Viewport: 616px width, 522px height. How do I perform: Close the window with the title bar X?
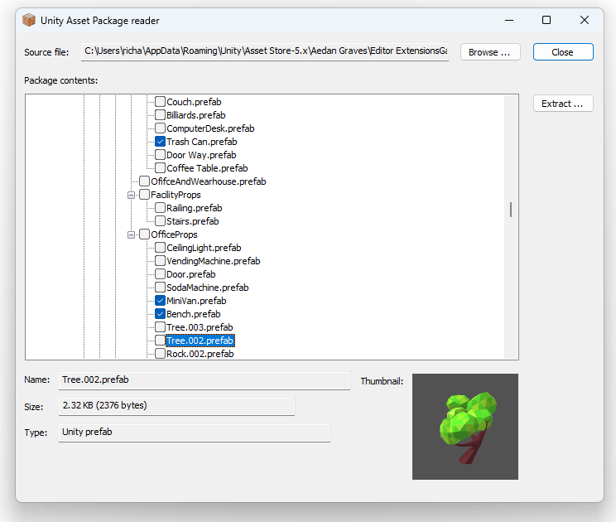(x=585, y=20)
